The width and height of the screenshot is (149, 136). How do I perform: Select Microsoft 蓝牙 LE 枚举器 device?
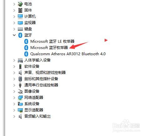coord(52,41)
